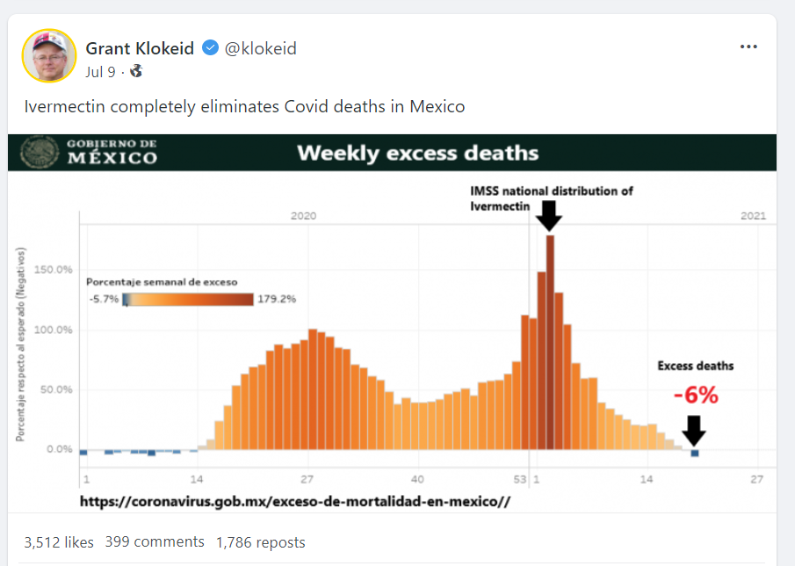Open the 399 comments thread
The image size is (795, 566).
155,542
